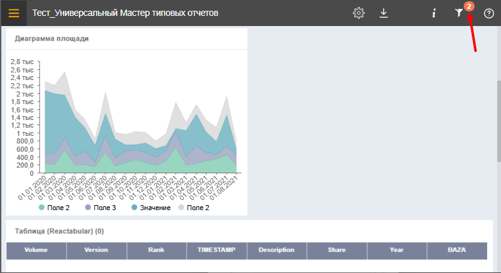Open the filter panel with badge 2
The height and width of the screenshot is (273, 501).
click(x=459, y=13)
